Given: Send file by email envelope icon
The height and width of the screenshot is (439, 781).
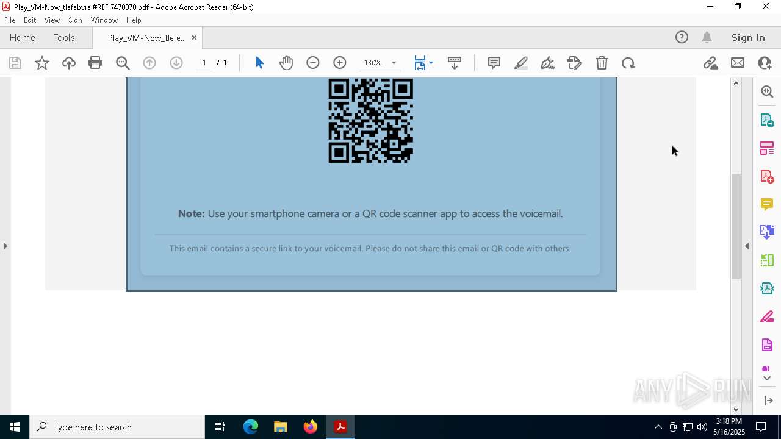Looking at the screenshot, I should click(x=738, y=63).
